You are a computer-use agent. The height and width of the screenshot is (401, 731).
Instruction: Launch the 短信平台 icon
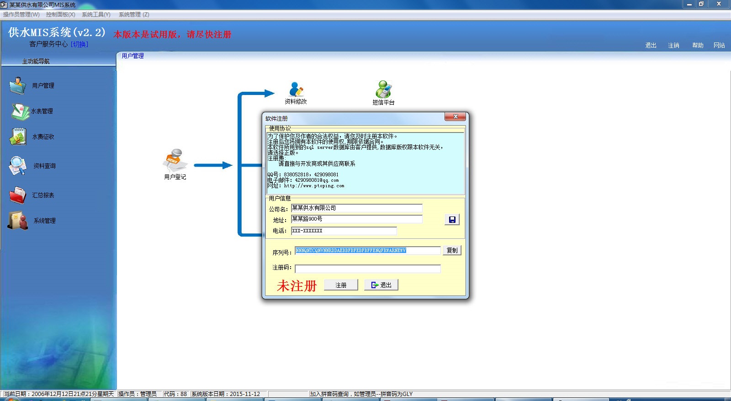click(x=383, y=90)
